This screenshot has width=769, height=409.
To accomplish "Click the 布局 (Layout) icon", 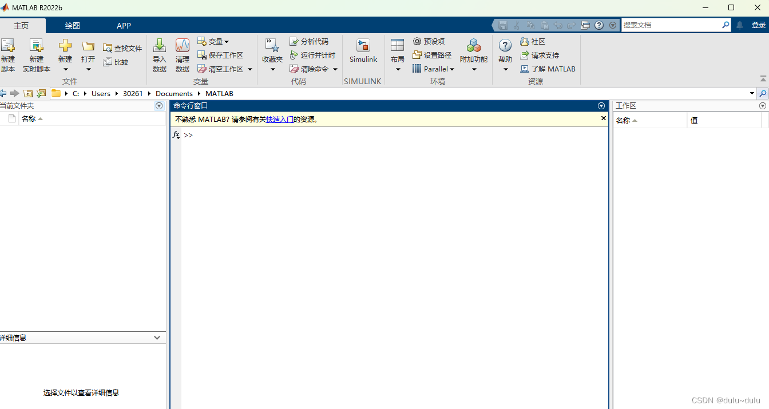I will [398, 46].
